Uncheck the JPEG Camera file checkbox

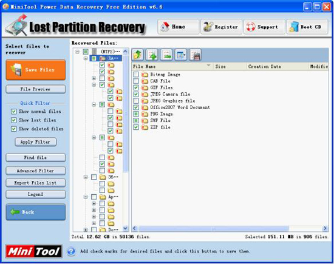135,94
